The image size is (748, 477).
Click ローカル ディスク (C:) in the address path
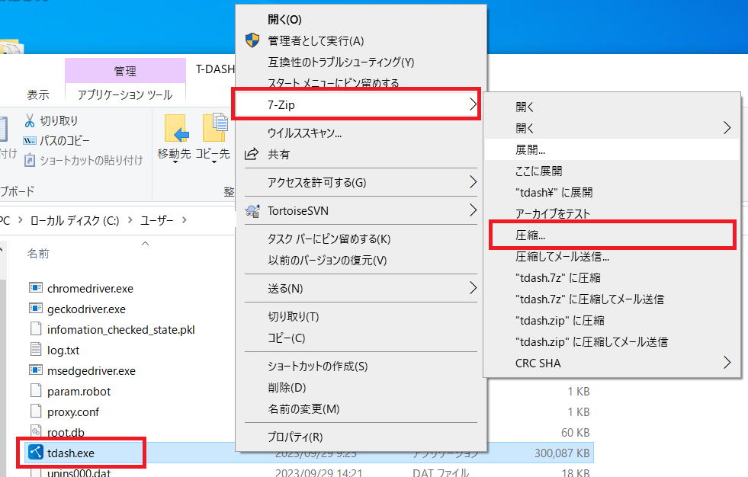click(x=75, y=220)
